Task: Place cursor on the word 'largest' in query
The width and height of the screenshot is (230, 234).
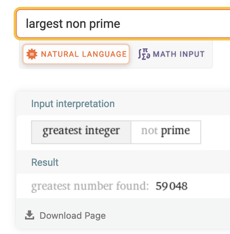Action: pyautogui.click(x=45, y=24)
